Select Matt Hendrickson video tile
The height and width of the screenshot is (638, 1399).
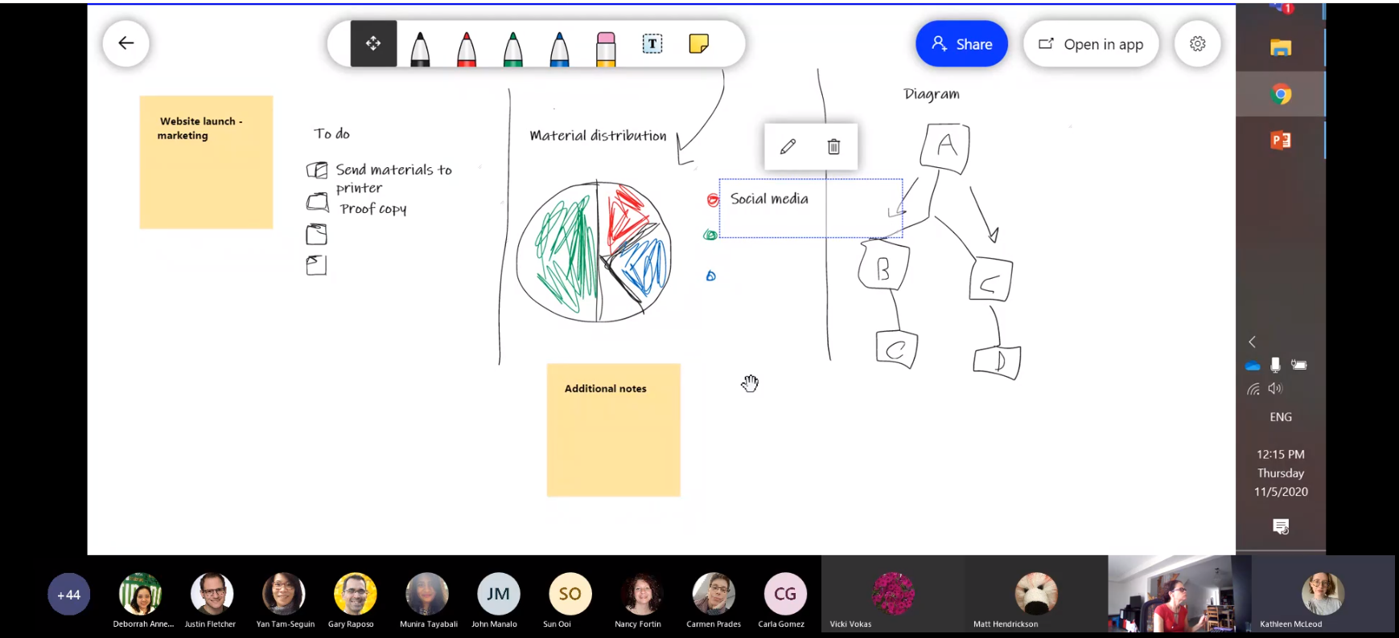pyautogui.click(x=1036, y=594)
